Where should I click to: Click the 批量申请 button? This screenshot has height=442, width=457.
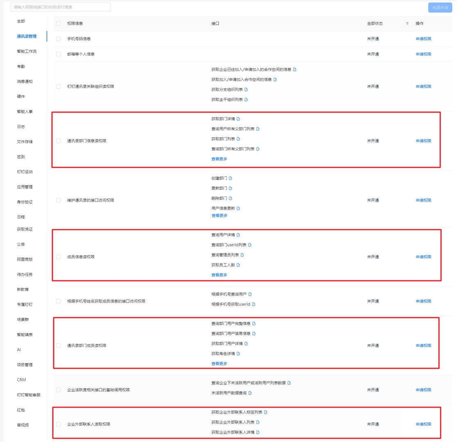tap(440, 7)
